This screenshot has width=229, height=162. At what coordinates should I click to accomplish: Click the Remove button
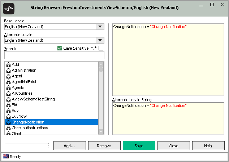coord(104,146)
